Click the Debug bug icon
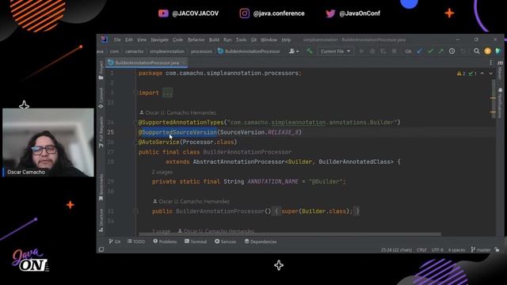 click(372, 51)
